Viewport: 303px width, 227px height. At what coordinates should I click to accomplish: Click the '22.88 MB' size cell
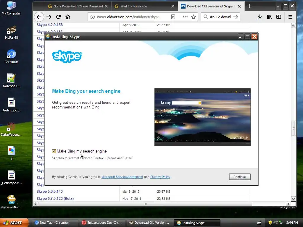tap(163, 199)
